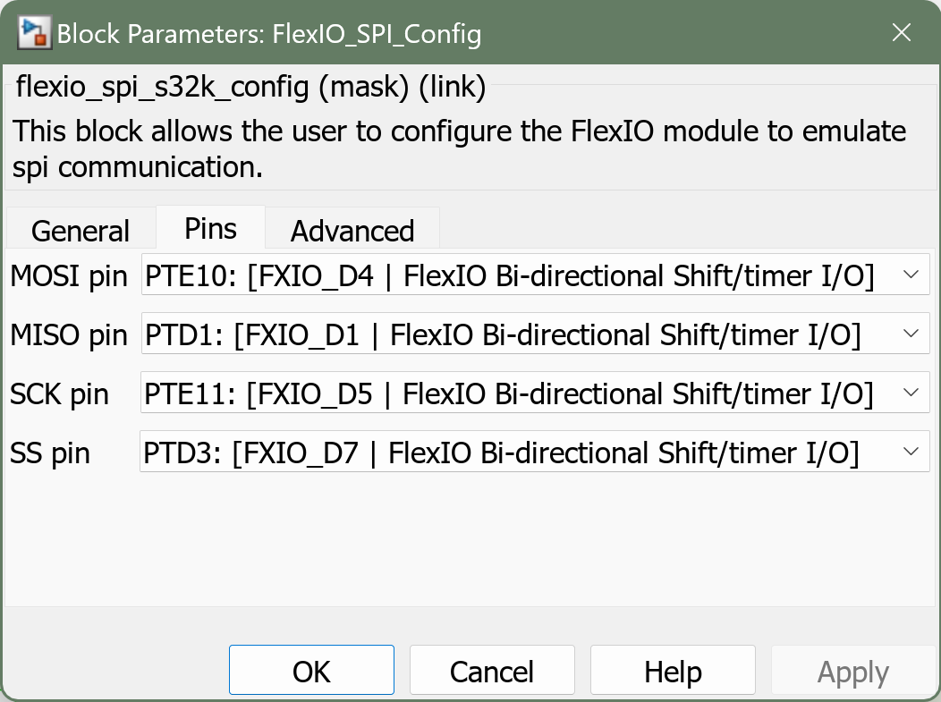Click the chevron on the SS pin field
The image size is (941, 702).
[x=910, y=452]
